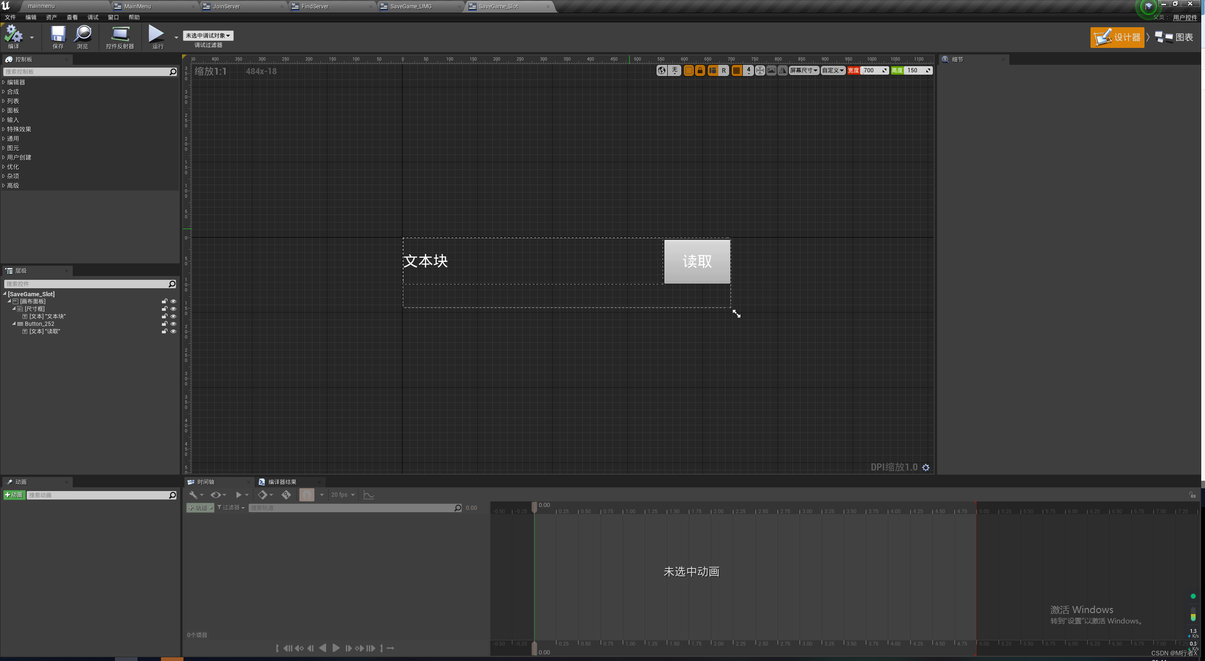The image size is (1205, 661).
Task: Open the 资产 menu
Action: point(51,17)
